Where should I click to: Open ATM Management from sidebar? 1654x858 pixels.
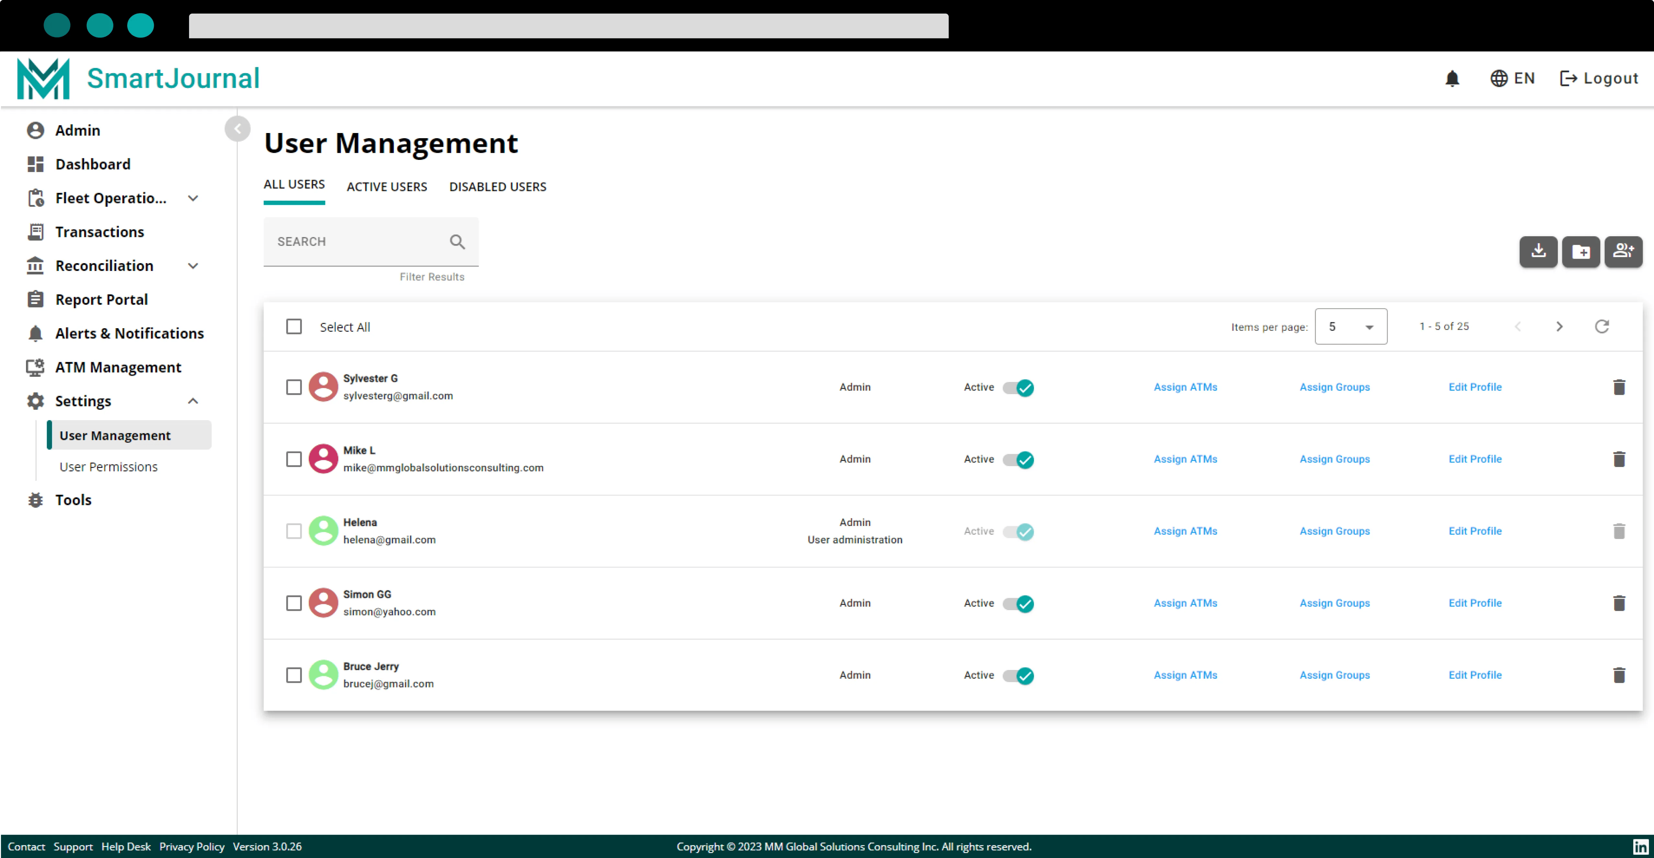tap(118, 367)
